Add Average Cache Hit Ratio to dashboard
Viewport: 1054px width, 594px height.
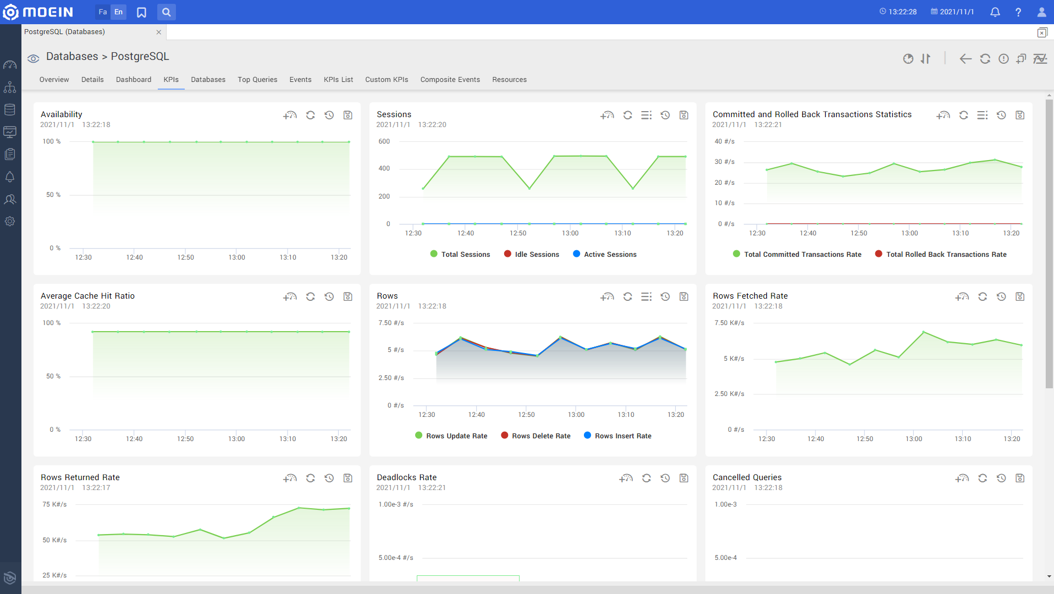(290, 296)
